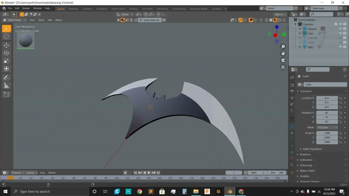Select the Add Cube tool
The image size is (349, 196).
[x=6, y=94]
